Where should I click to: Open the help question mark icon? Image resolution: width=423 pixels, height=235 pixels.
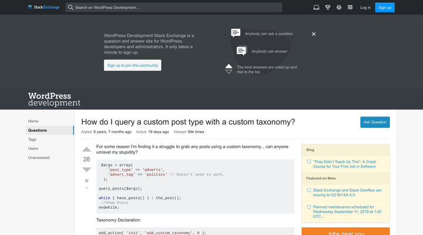[x=339, y=7]
